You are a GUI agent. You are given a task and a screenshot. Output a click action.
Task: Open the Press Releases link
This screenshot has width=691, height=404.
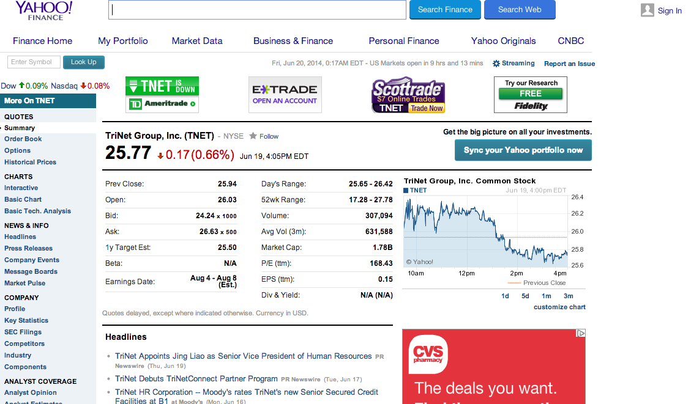(x=28, y=249)
